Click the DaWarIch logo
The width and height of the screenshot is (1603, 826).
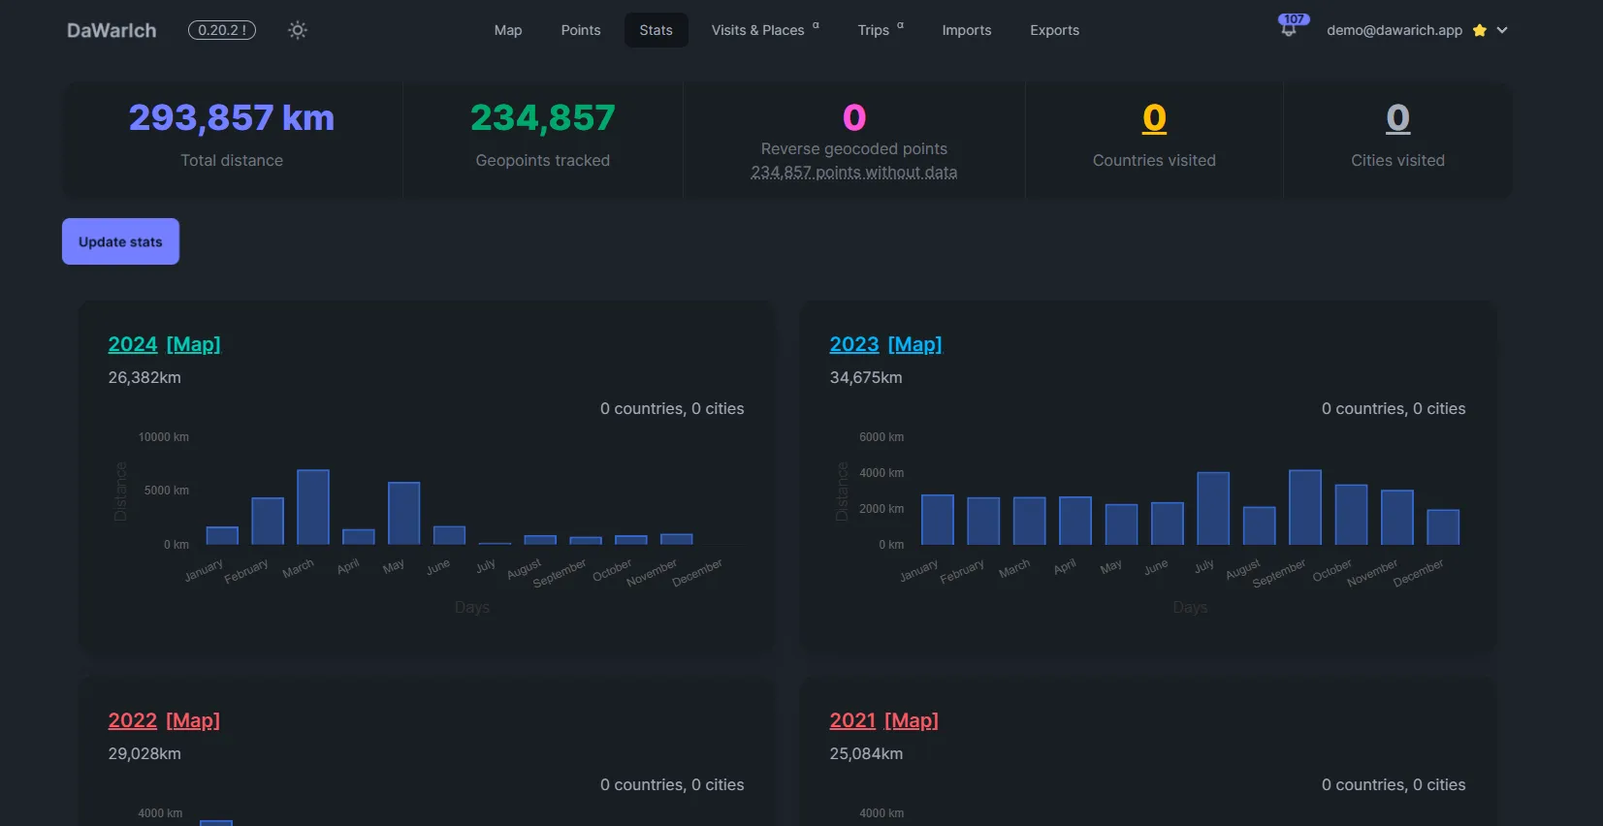(112, 30)
